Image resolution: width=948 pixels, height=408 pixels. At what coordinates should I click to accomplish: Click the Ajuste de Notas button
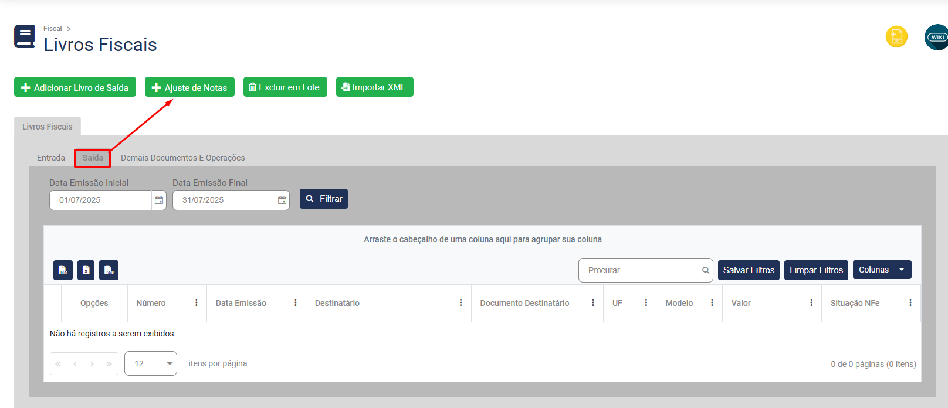tap(189, 87)
